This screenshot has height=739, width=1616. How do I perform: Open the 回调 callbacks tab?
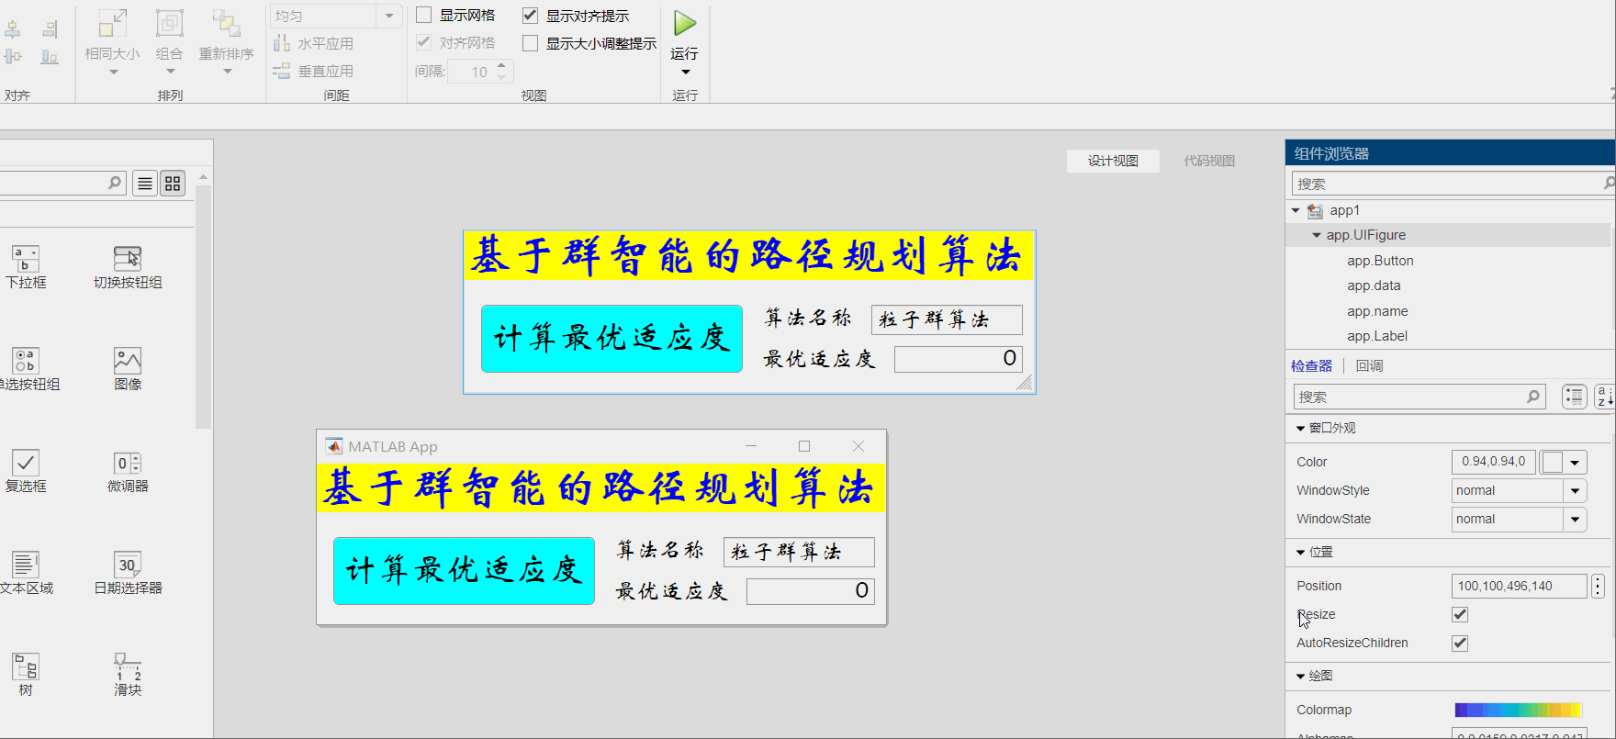point(1369,365)
